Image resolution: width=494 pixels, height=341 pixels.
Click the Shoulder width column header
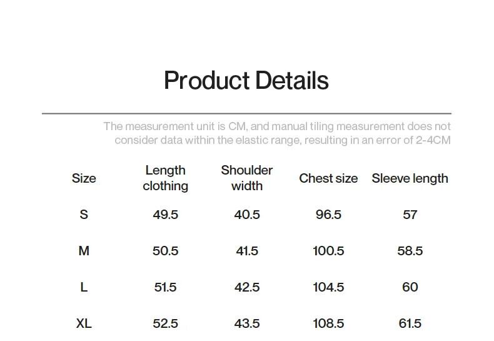[x=247, y=178]
